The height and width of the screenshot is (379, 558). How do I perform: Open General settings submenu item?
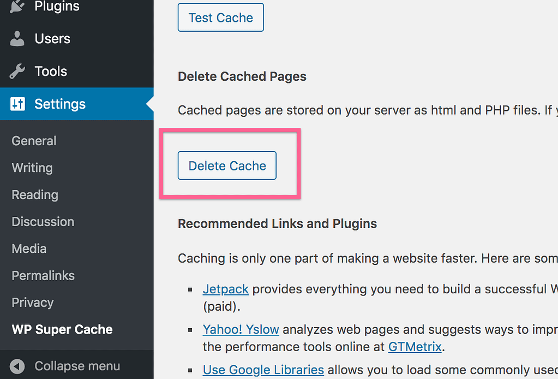click(34, 141)
